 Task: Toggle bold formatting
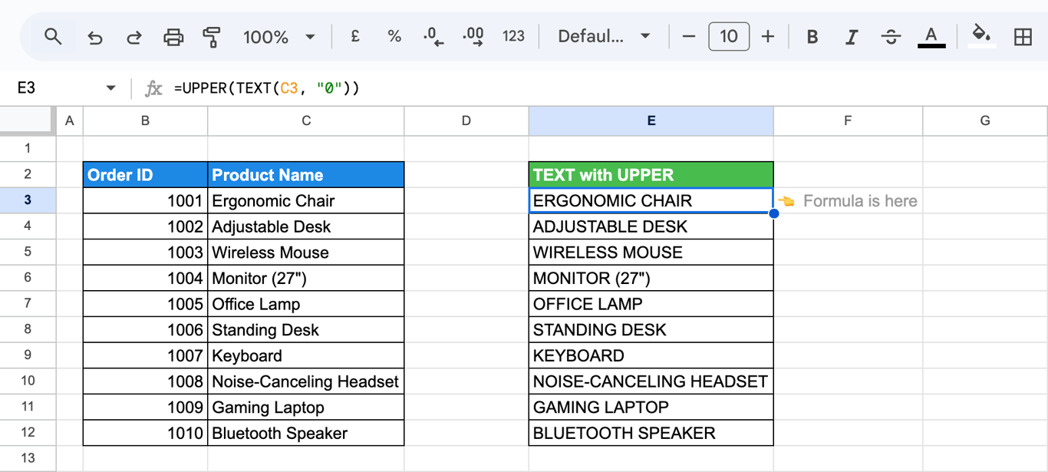(812, 37)
